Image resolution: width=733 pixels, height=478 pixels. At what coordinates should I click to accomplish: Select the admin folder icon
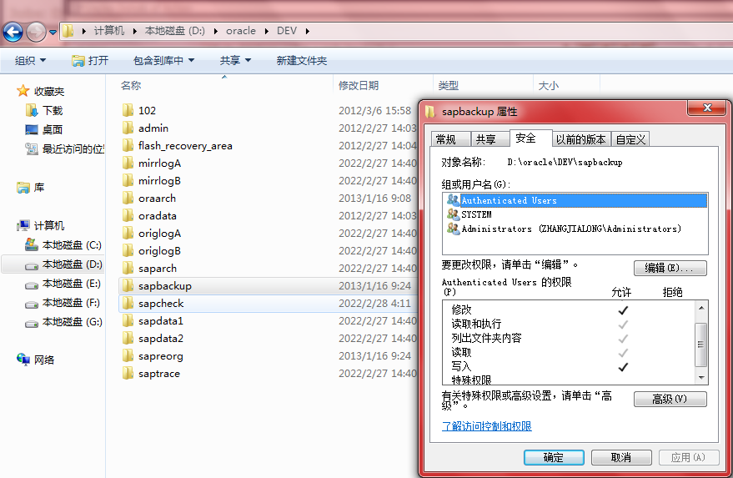pos(128,128)
